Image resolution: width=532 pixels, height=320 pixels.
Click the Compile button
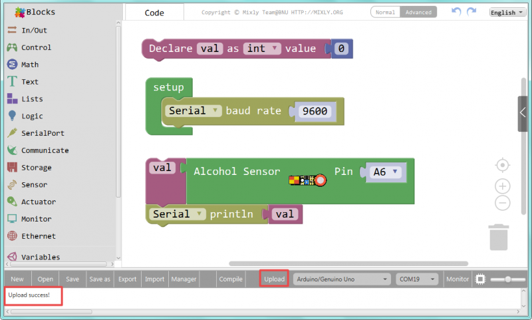(x=231, y=279)
